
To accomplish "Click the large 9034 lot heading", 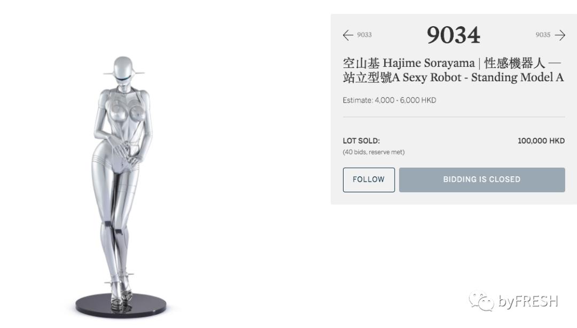I will pyautogui.click(x=454, y=35).
